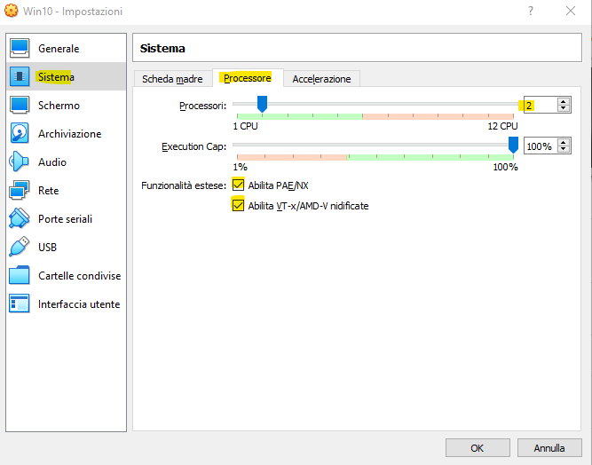Switch to Scheda madre tab
The width and height of the screenshot is (592, 465).
172,79
